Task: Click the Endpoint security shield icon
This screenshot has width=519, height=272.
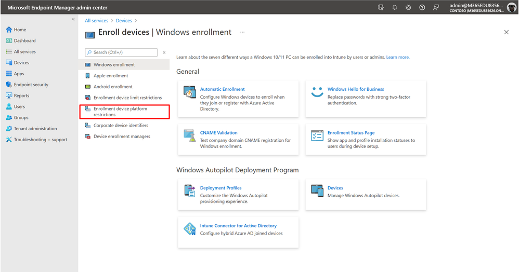Action: [x=9, y=84]
